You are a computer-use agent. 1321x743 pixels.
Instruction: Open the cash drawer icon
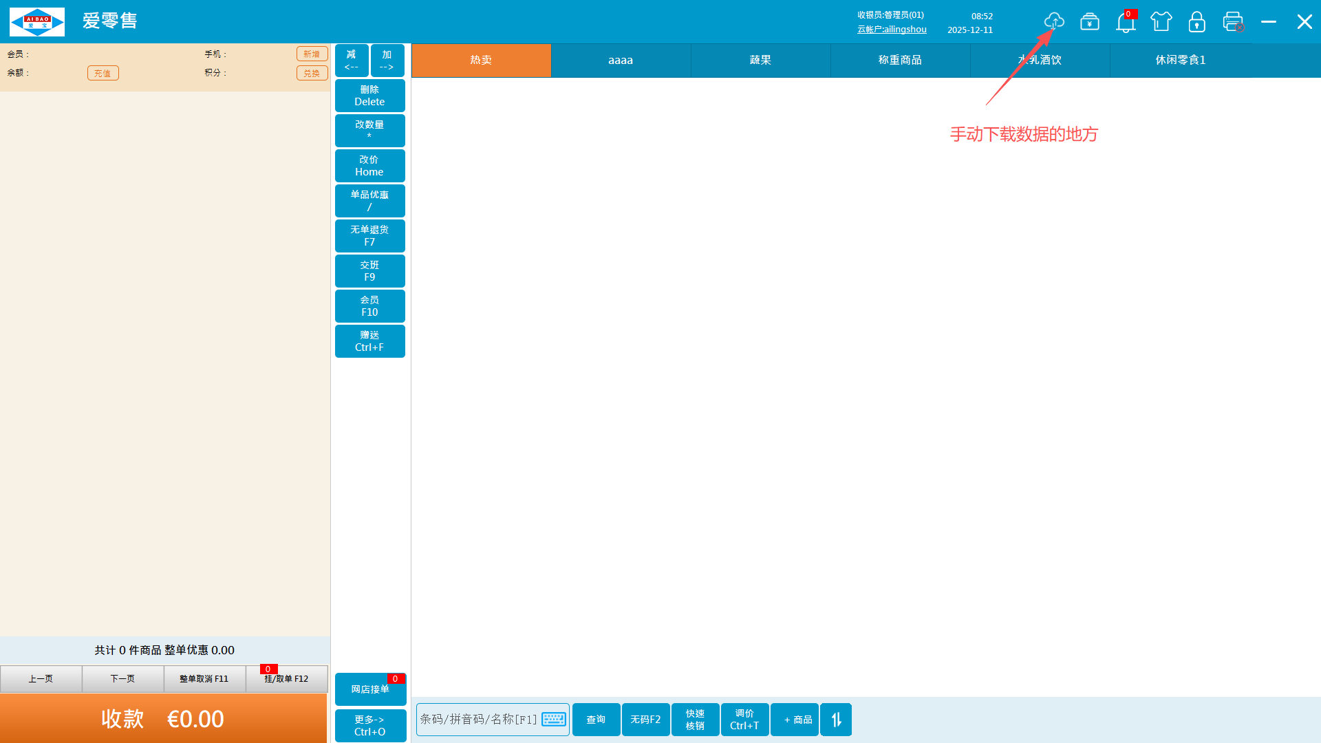(1089, 22)
